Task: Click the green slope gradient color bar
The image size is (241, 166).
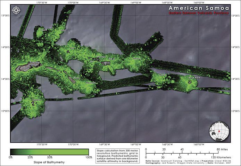Action: pyautogui.click(x=50, y=152)
